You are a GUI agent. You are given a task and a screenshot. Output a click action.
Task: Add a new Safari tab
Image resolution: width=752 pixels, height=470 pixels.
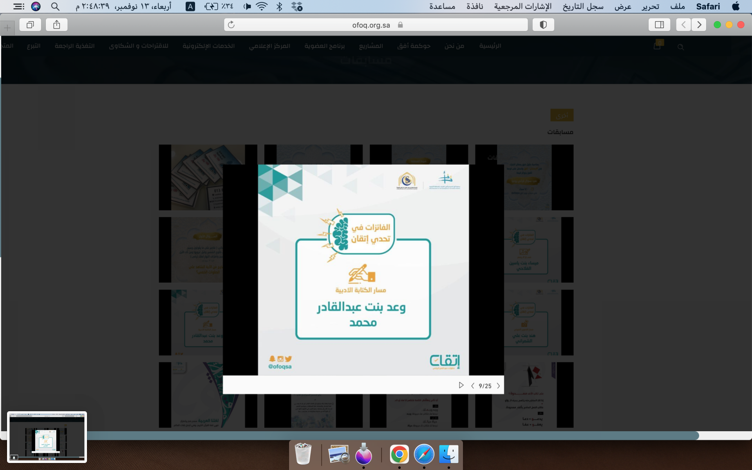point(7,28)
